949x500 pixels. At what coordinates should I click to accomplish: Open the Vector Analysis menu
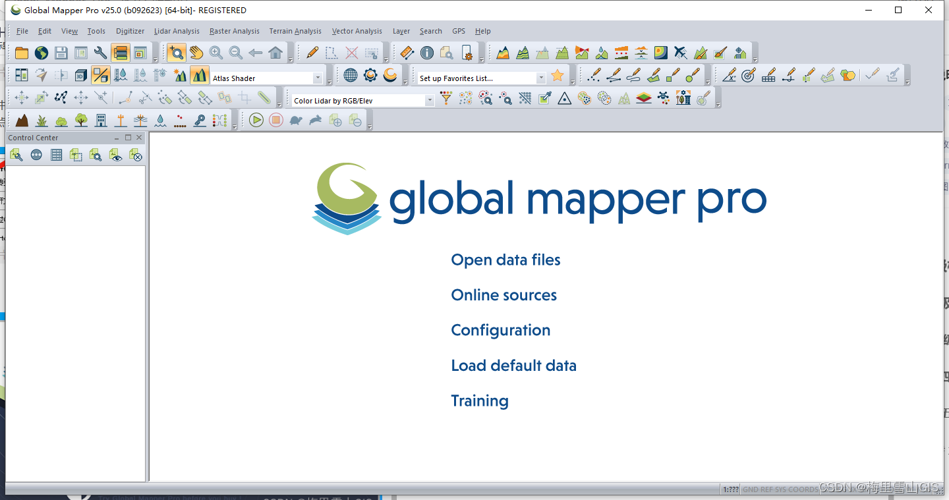[x=357, y=31]
